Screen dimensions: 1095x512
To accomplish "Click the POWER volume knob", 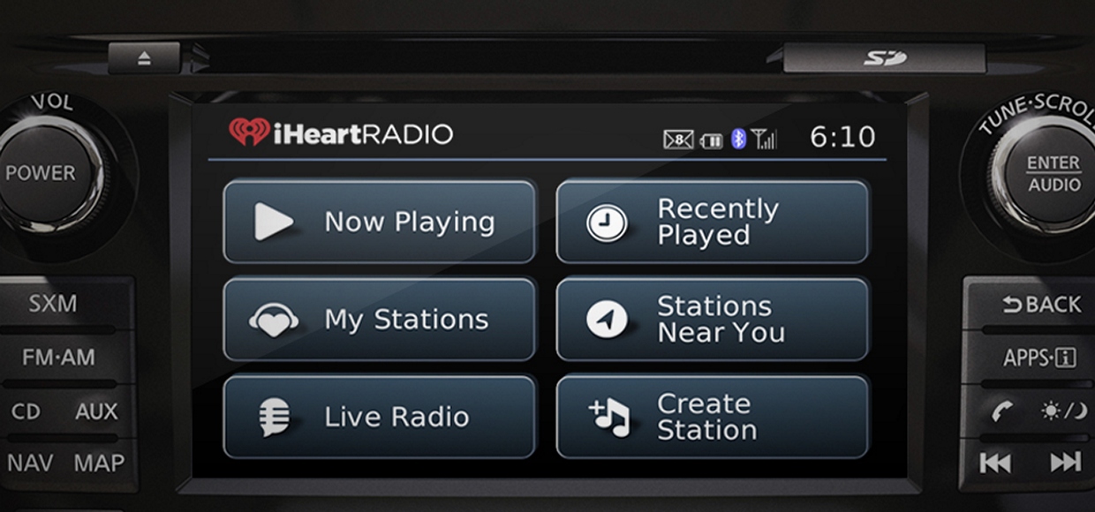I will [x=53, y=173].
